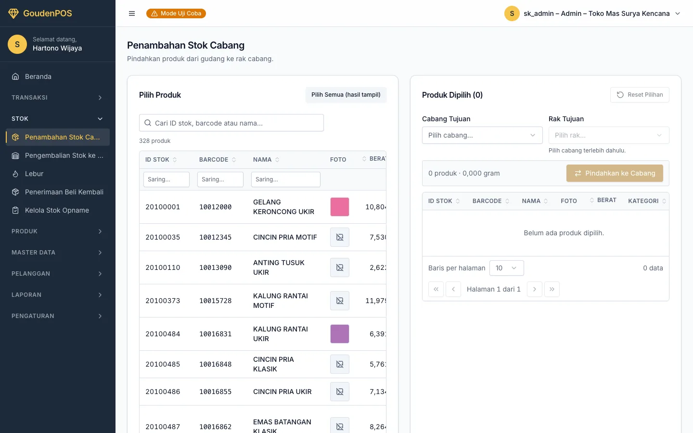Open the Cabang Tujuan dropdown
Screen dimensions: 693x433
tap(482, 135)
